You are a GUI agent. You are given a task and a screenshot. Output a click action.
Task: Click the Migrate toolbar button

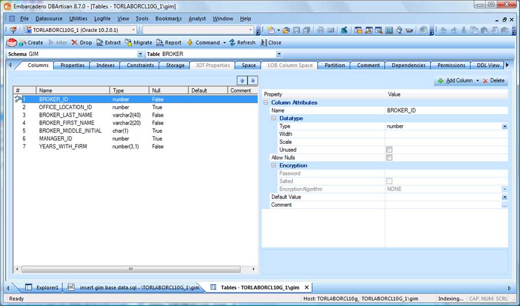coord(138,42)
